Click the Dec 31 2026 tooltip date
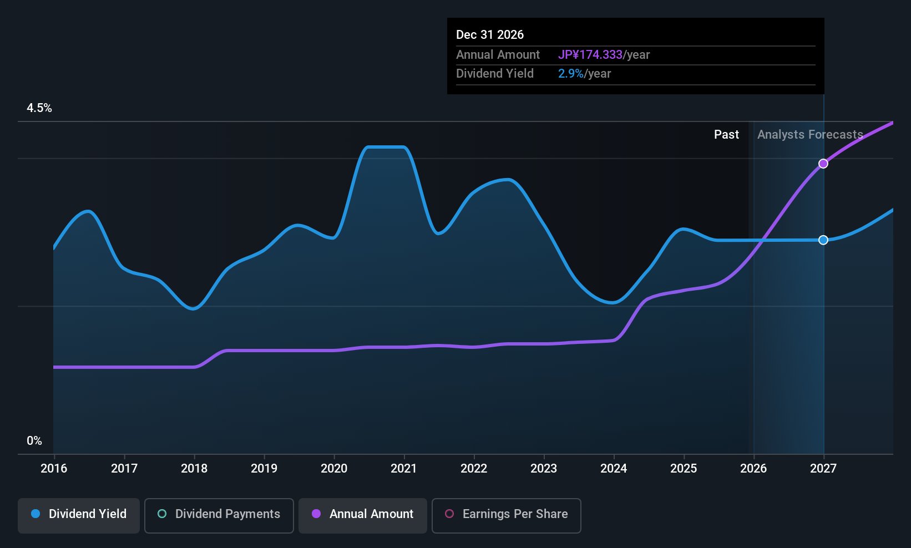The image size is (911, 548). (490, 35)
